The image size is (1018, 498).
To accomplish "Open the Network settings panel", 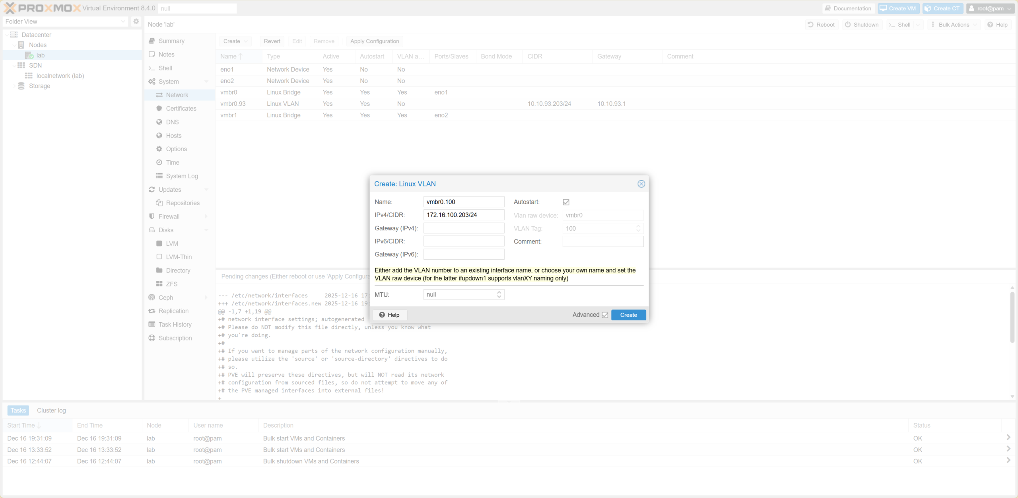I will (x=177, y=95).
